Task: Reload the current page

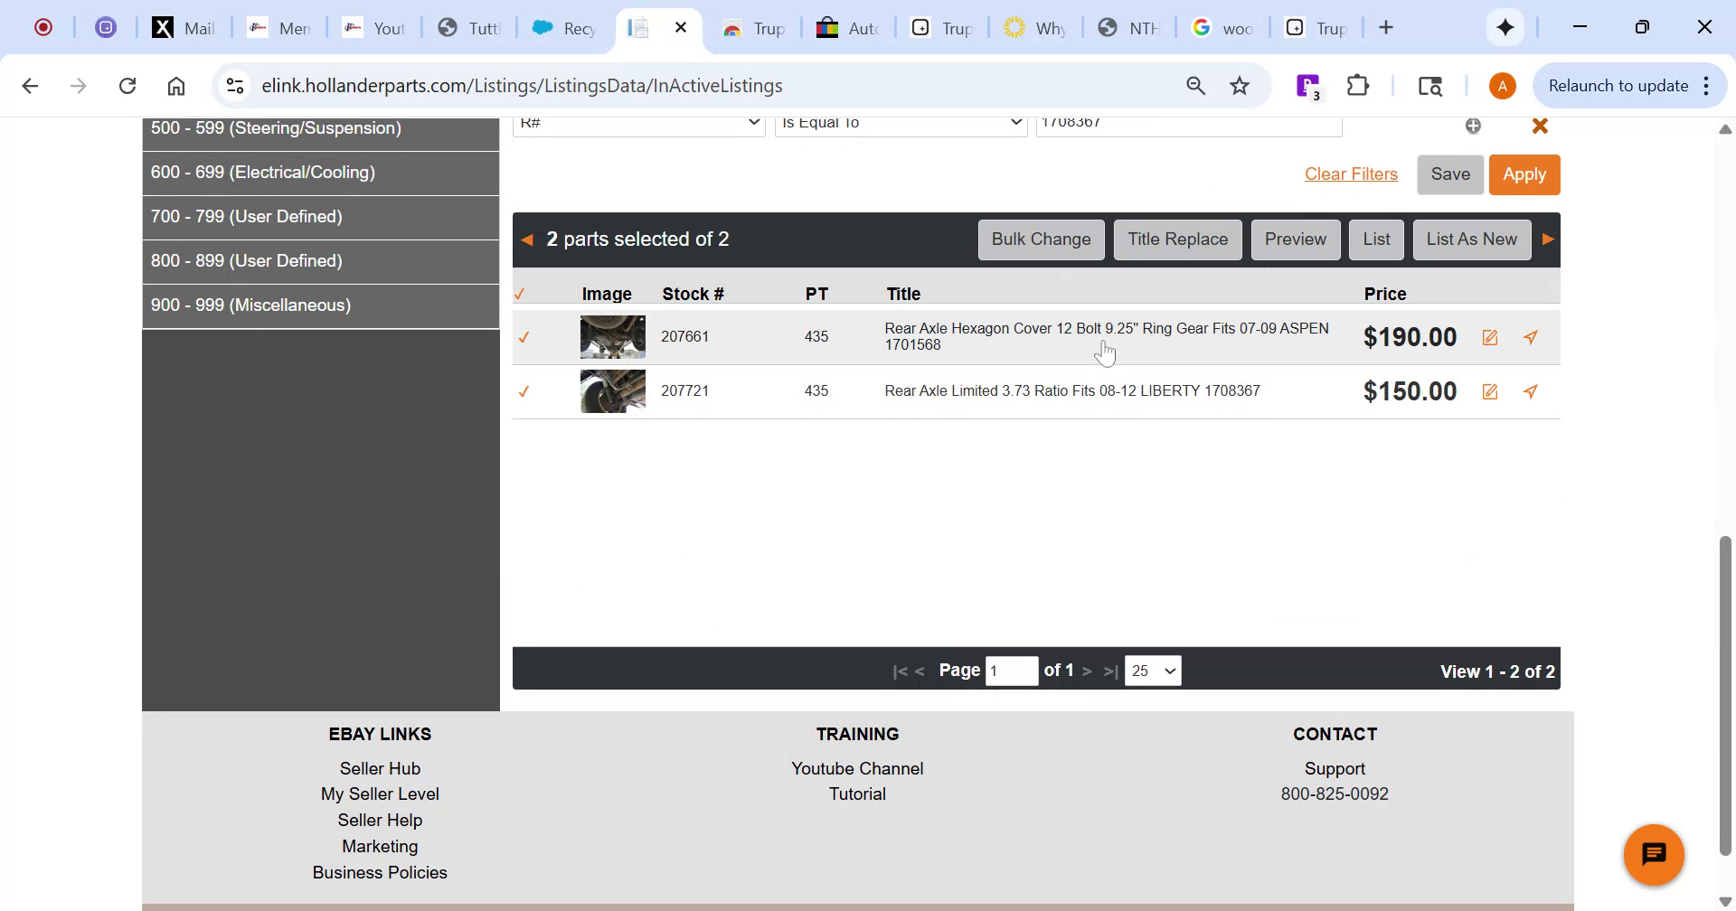Action: tap(127, 85)
